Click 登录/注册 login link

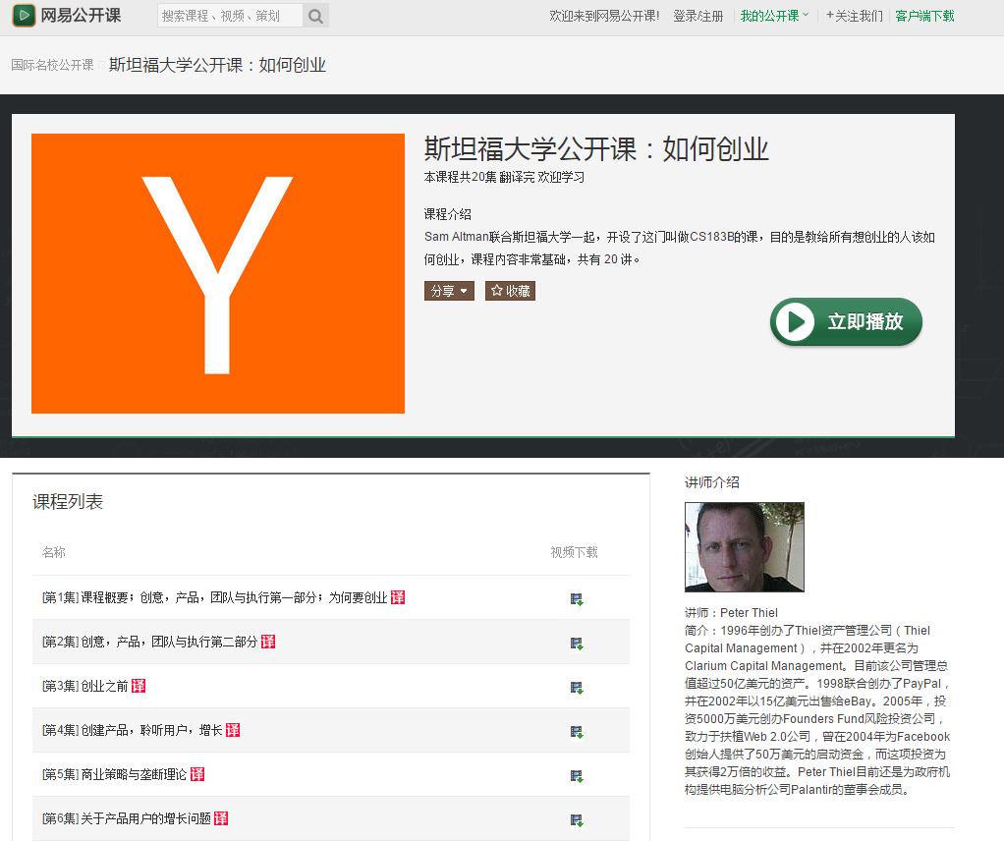pyautogui.click(x=697, y=16)
